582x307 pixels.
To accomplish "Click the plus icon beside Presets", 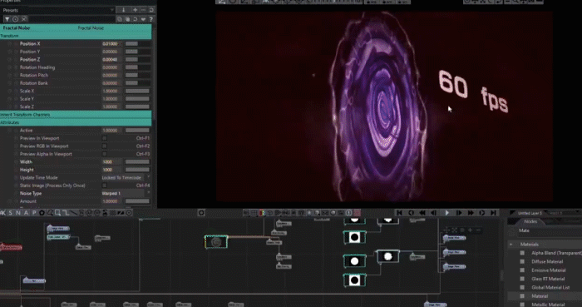I will point(135,10).
